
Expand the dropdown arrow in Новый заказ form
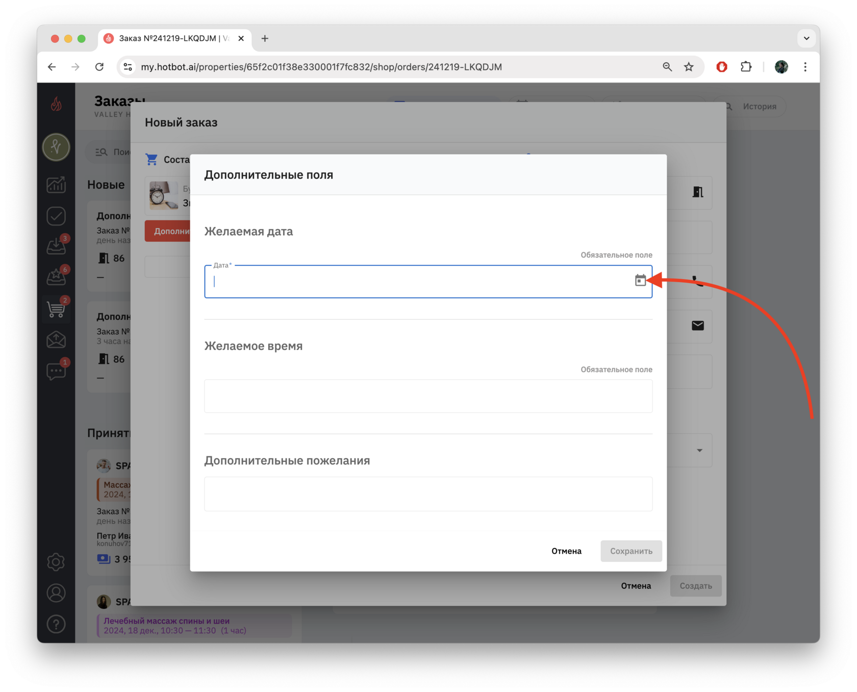click(x=700, y=451)
